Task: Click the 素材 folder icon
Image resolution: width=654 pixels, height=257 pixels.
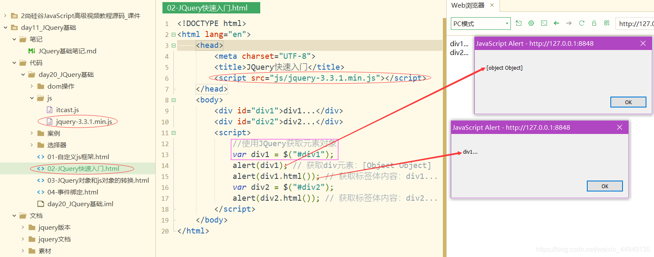Action: [x=31, y=251]
